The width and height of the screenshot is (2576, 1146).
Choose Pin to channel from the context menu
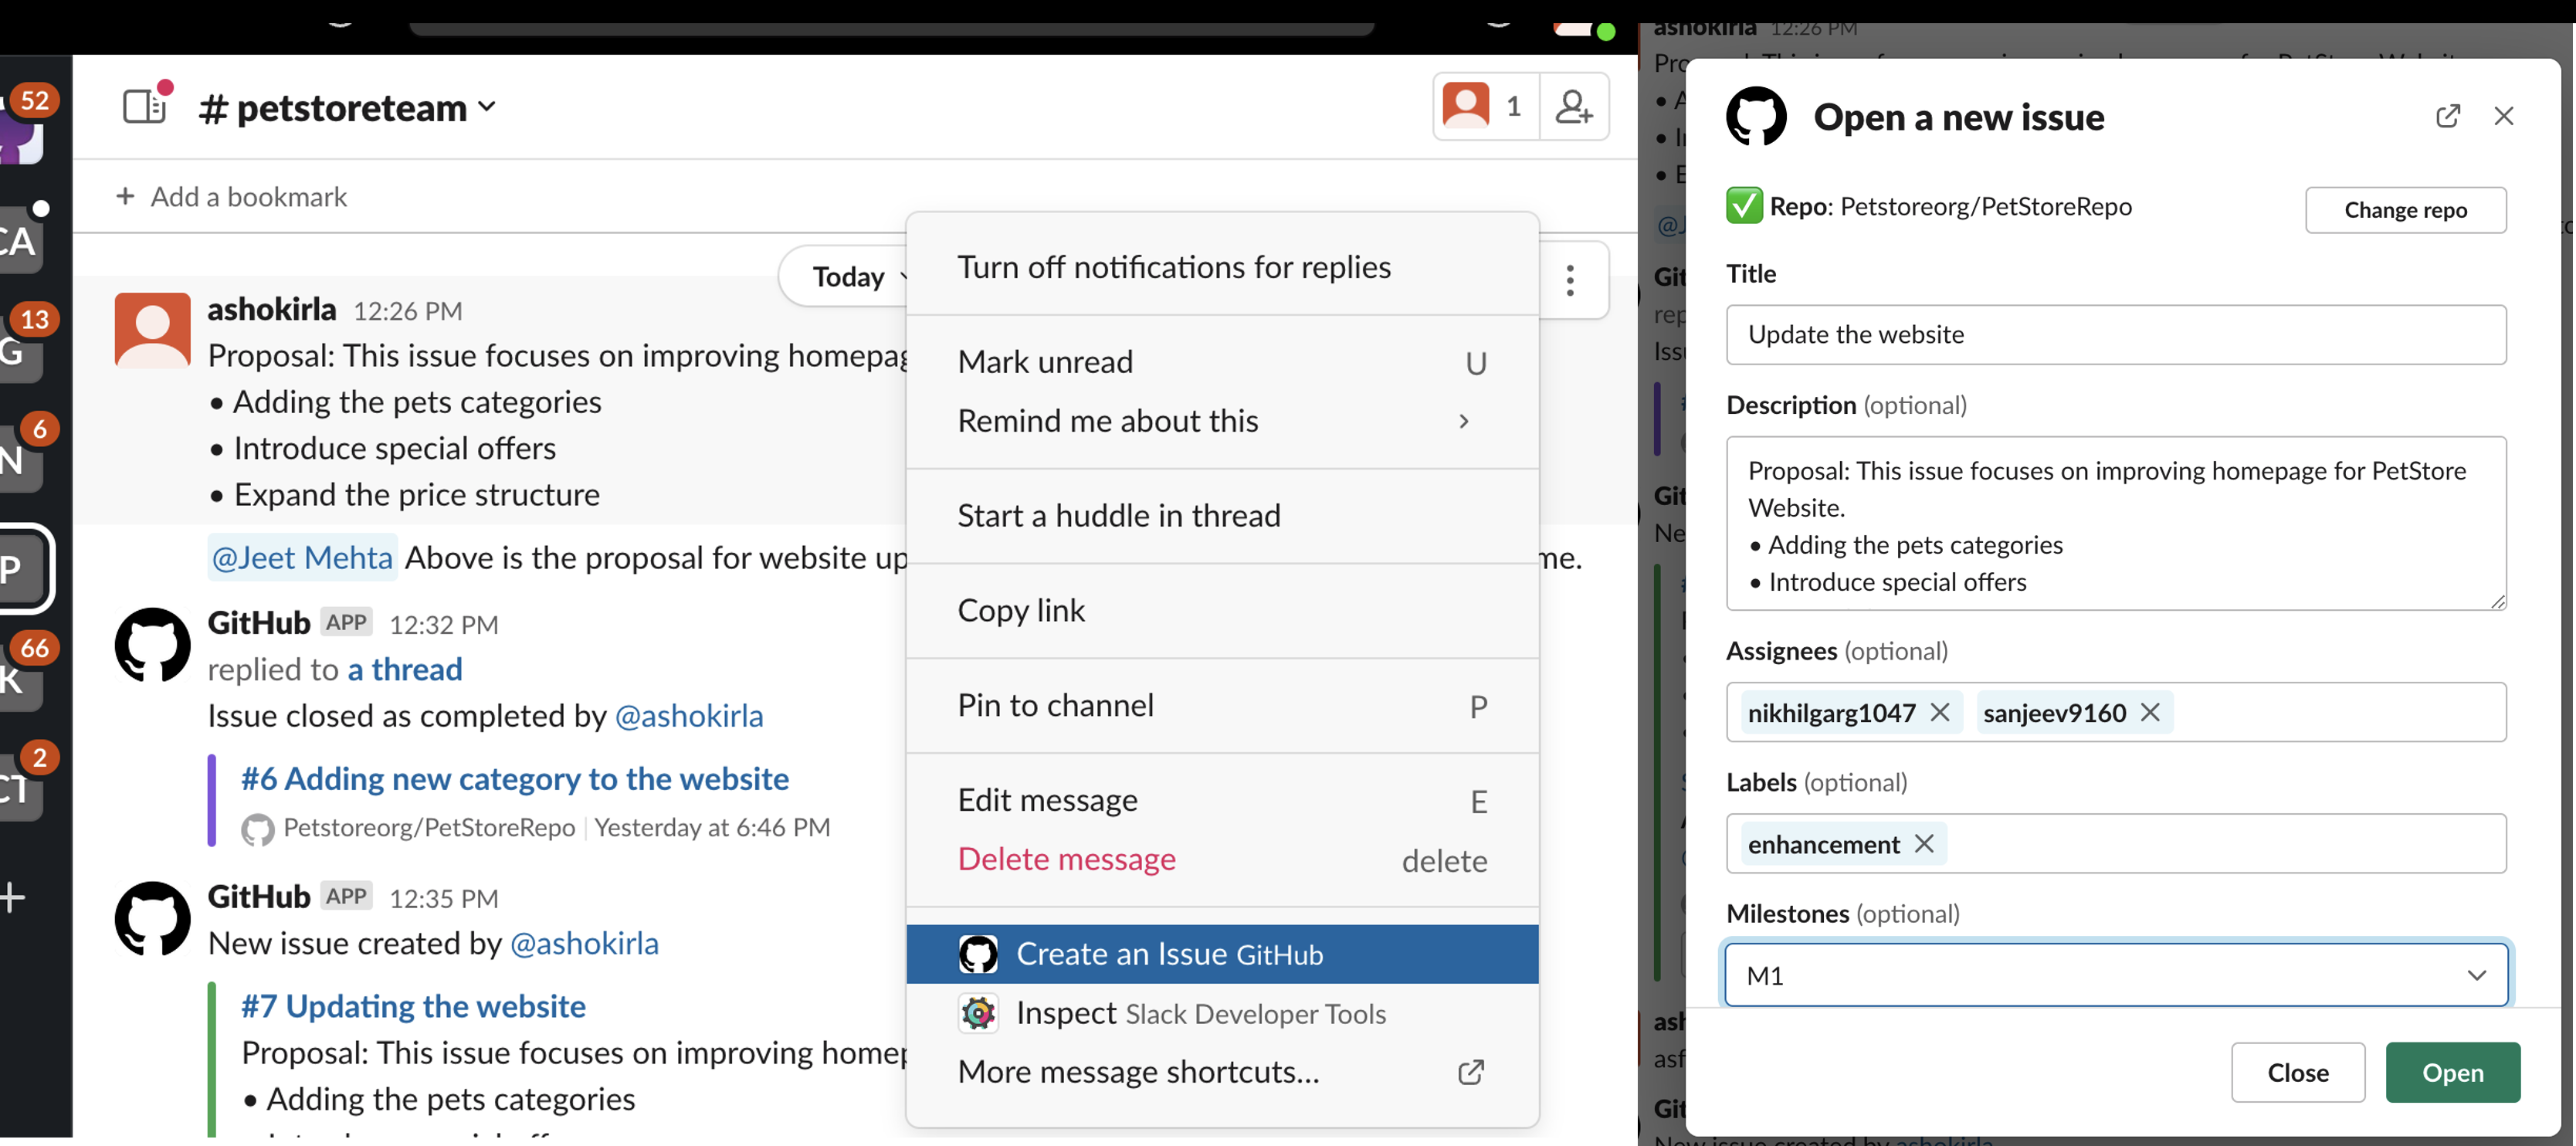1055,705
